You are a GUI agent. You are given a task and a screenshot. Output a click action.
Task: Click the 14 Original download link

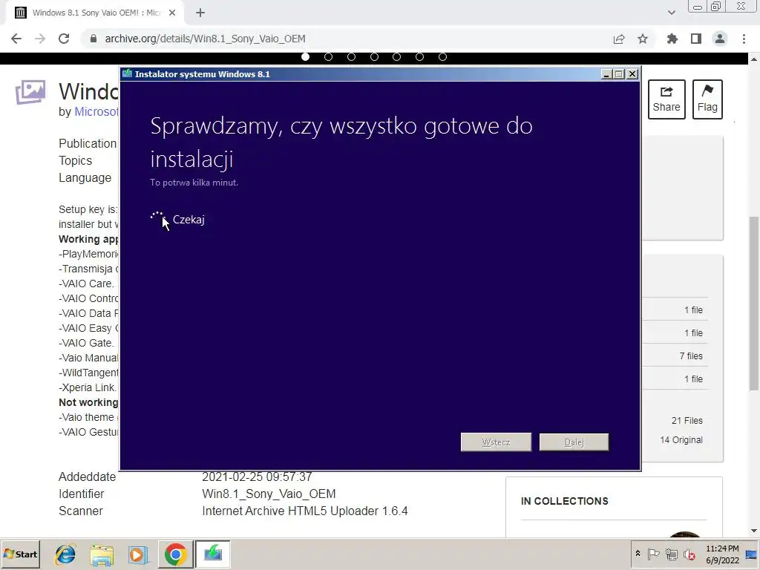[x=681, y=440]
